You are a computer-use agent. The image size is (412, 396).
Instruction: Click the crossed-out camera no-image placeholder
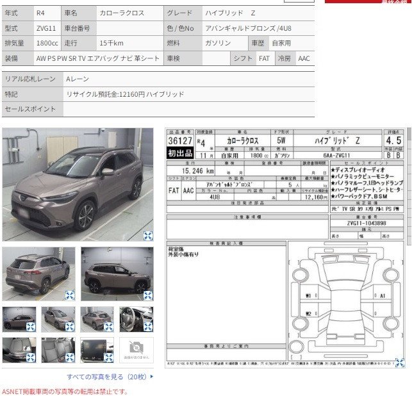point(136,350)
